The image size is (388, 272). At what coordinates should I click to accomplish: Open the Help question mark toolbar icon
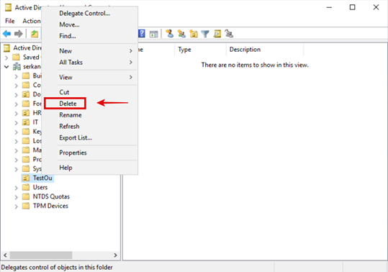[142, 34]
